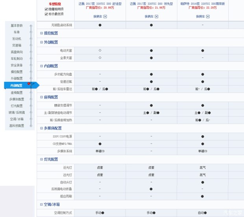Go to 灯光配置 in sidebar
Screen dimensions: 244x217
[x=17, y=106]
